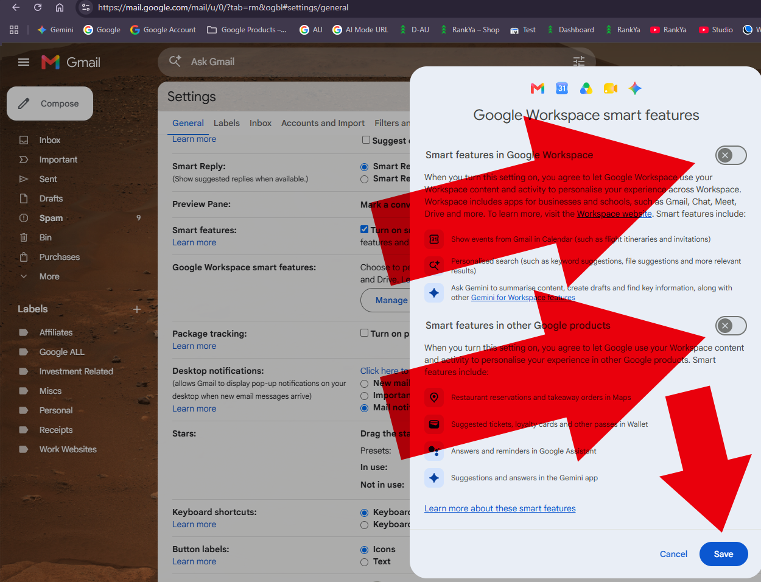Click Learn more under Smart features
The width and height of the screenshot is (761, 582).
pos(194,242)
